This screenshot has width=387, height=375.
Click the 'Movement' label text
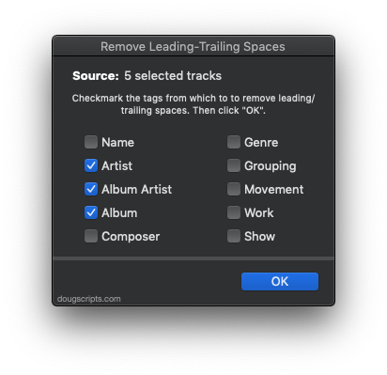point(274,189)
